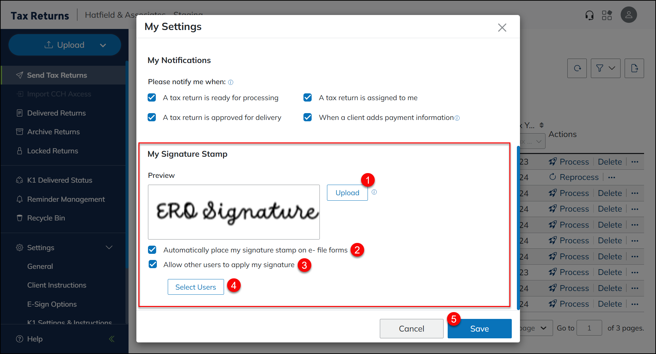Click the Select Users button
This screenshot has height=354, width=656.
click(x=196, y=287)
